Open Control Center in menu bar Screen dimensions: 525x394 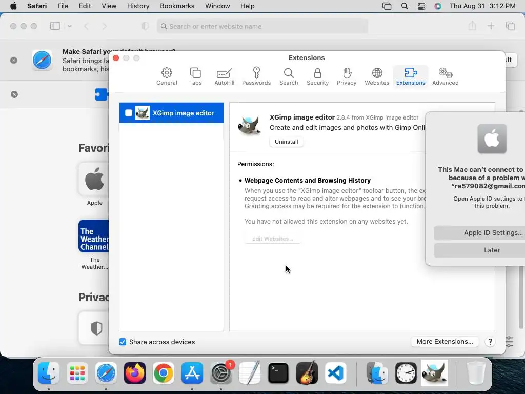[421, 6]
